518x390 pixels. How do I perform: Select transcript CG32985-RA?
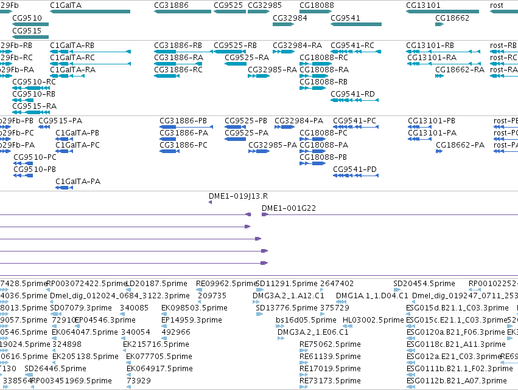tap(272, 70)
